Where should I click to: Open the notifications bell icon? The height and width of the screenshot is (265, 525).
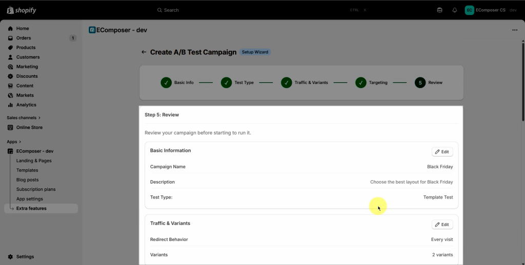454,10
